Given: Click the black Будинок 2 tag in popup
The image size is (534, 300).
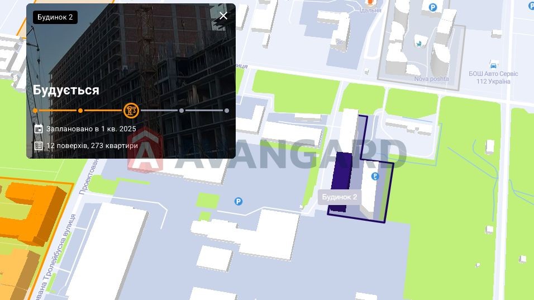Looking at the screenshot, I should click(55, 17).
